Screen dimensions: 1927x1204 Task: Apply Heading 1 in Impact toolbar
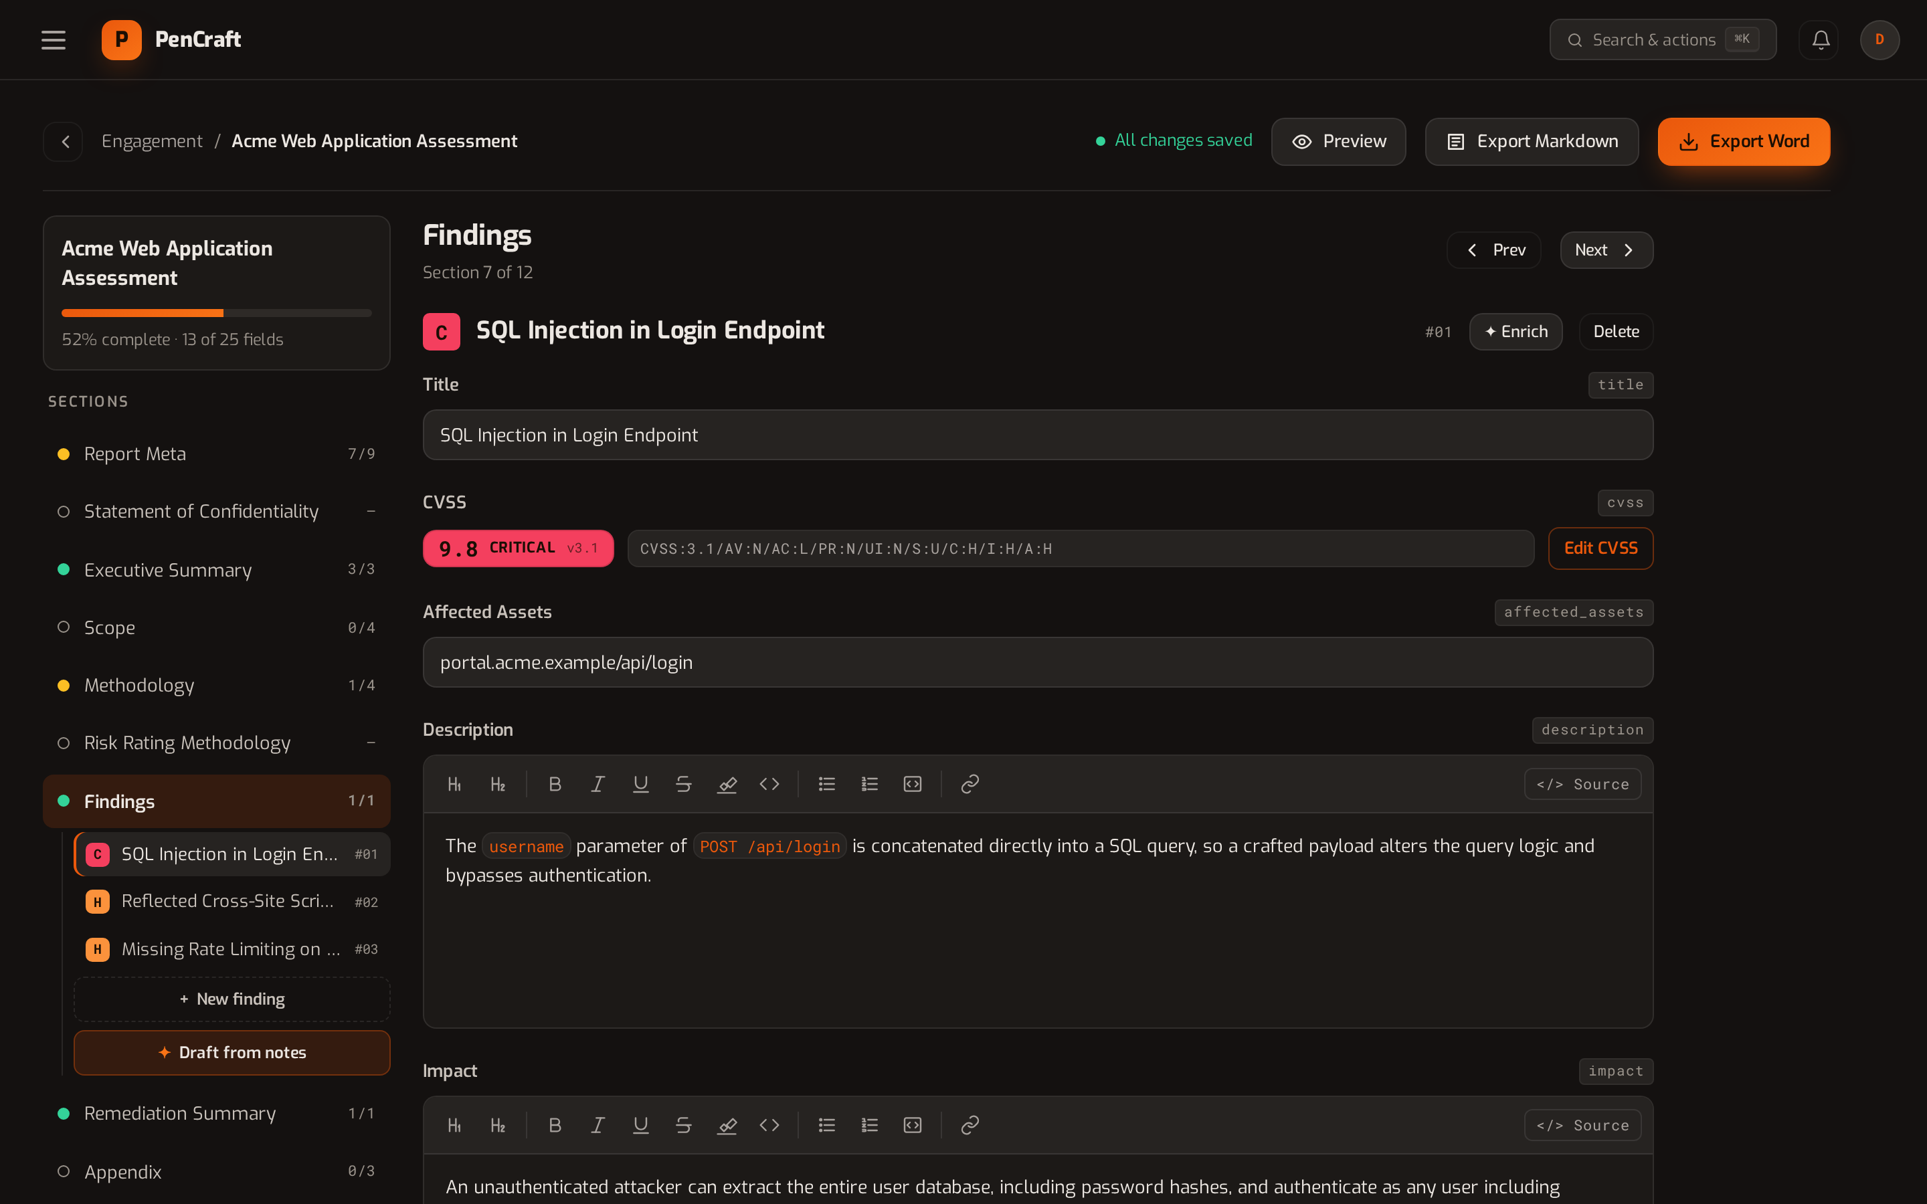tap(455, 1125)
